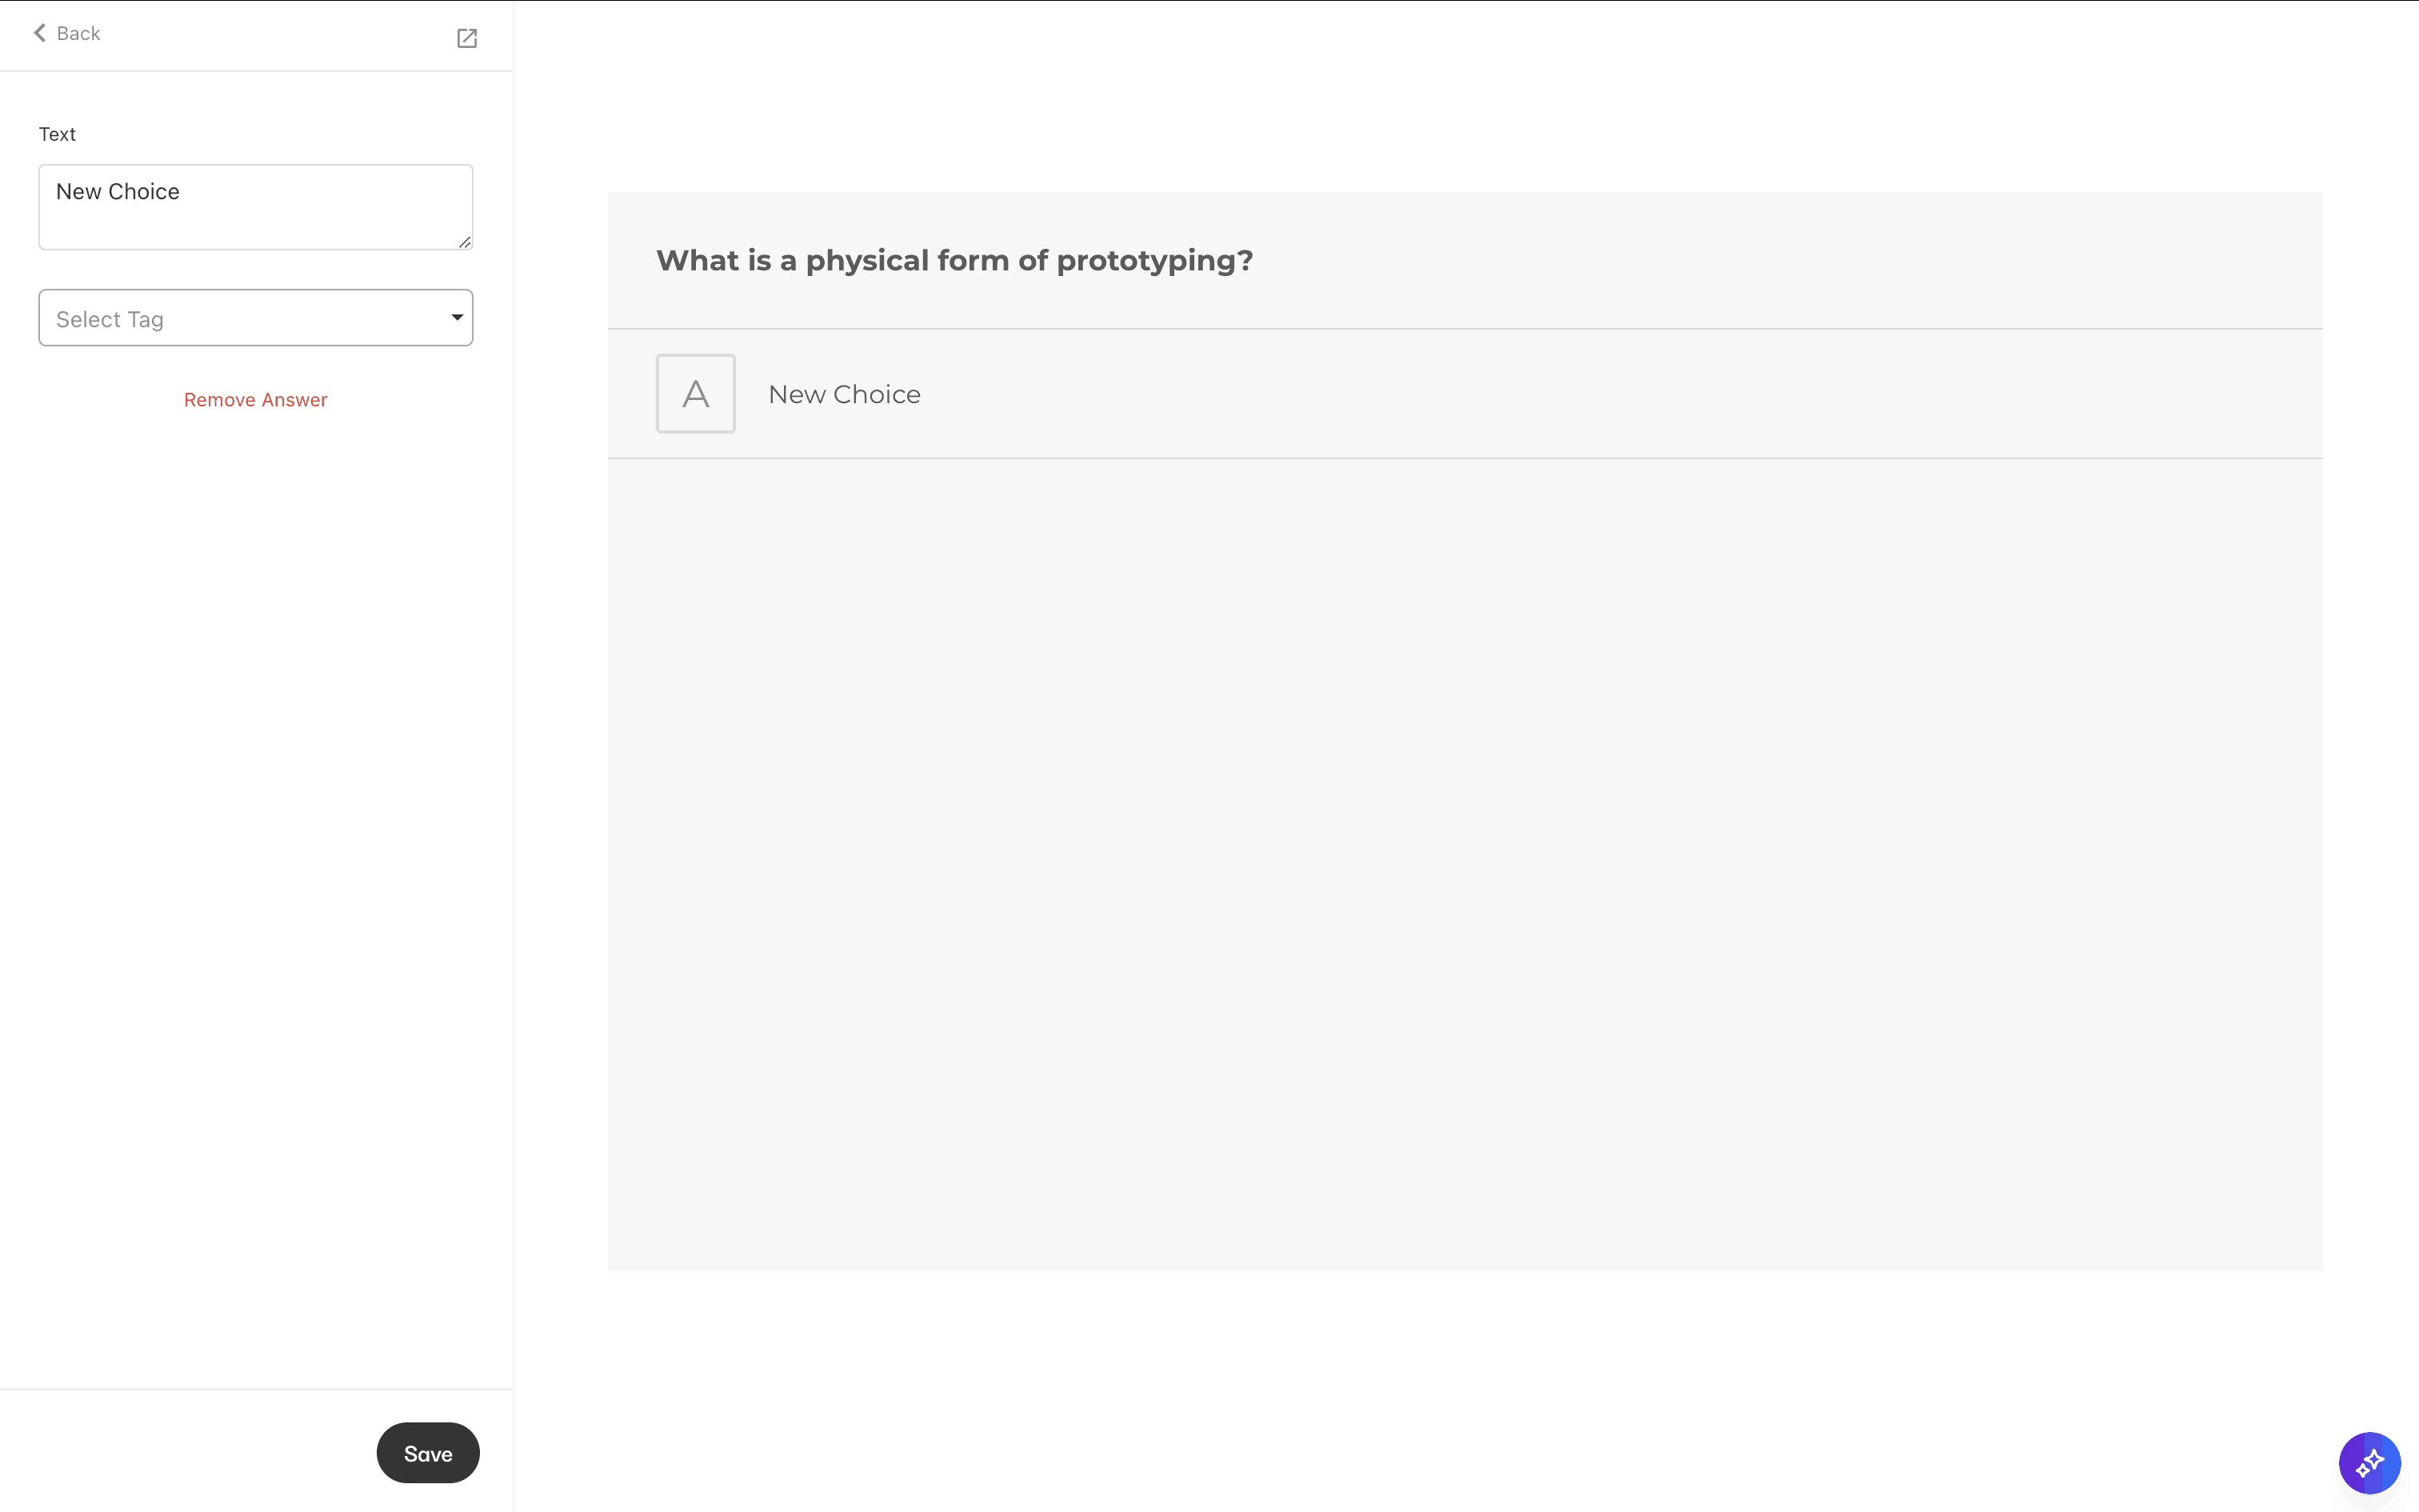
Task: Focus the New Choice text field
Action: 256,207
